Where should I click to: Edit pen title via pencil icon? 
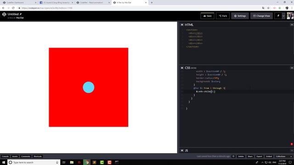[x=21, y=14]
